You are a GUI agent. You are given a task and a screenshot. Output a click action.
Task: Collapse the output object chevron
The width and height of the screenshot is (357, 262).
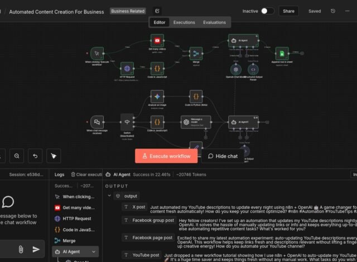(109, 196)
